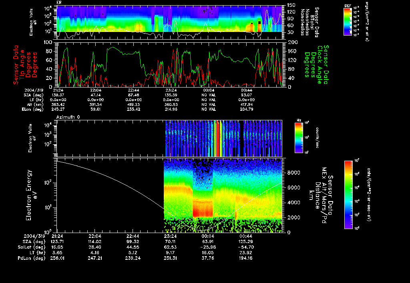The width and height of the screenshot is (410, 283).
Task: Click the 150 tick on the BTotal axis
Action: (291, 5)
